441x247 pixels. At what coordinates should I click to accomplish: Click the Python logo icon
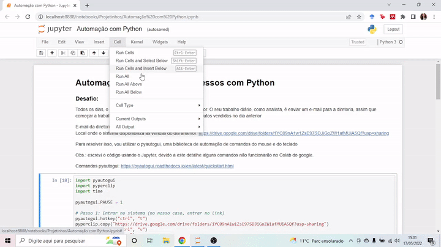coord(372,29)
